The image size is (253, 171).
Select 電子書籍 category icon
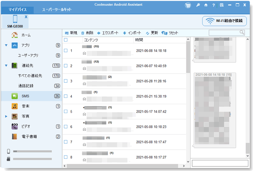pyautogui.click(x=14, y=137)
